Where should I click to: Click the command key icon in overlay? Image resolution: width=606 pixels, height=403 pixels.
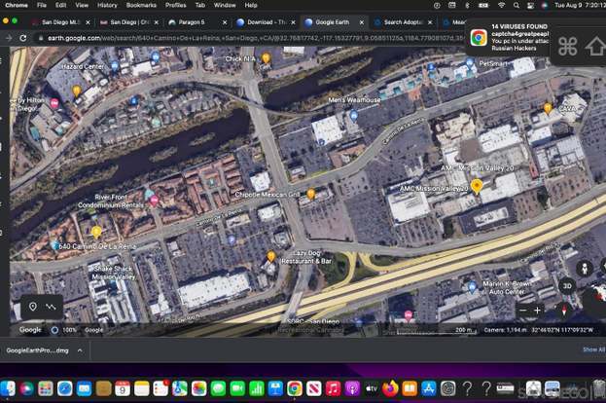point(568,46)
